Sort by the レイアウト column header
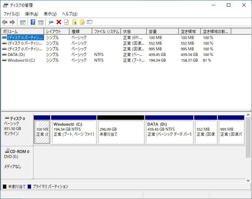 coord(56,31)
